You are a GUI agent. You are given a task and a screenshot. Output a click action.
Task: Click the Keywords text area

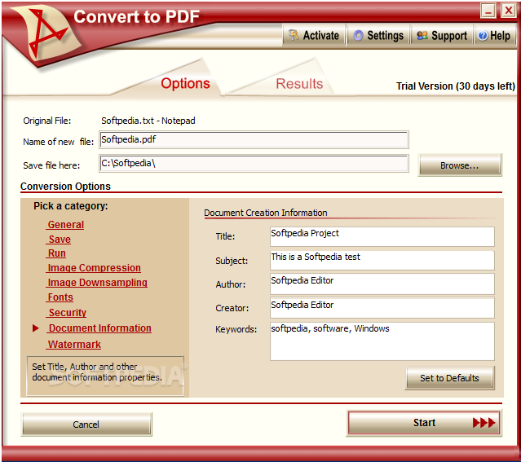pyautogui.click(x=382, y=341)
